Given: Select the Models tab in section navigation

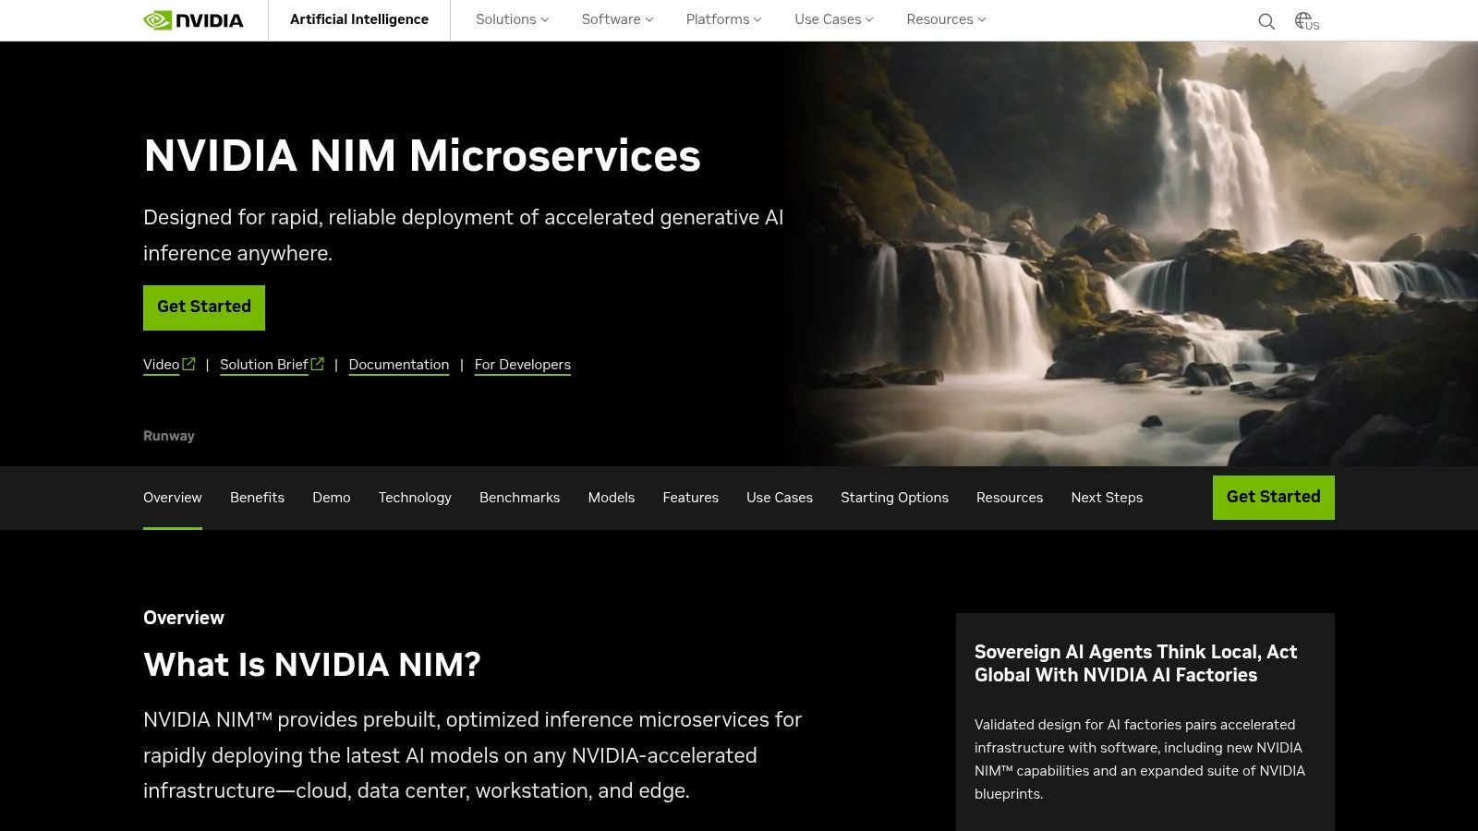Looking at the screenshot, I should [x=611, y=498].
